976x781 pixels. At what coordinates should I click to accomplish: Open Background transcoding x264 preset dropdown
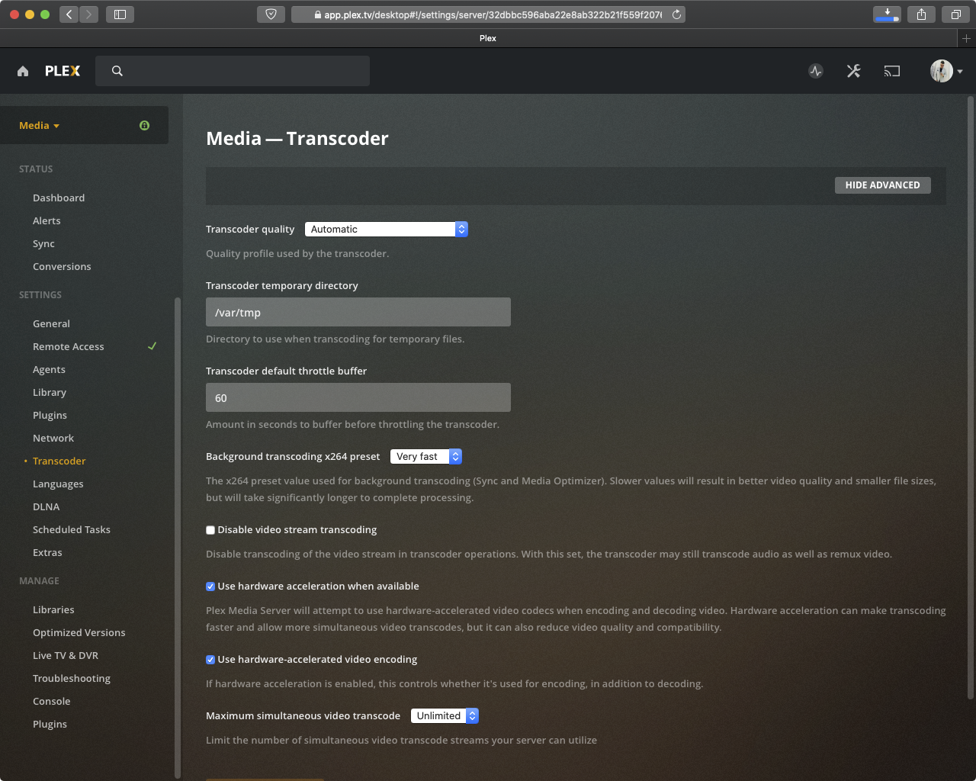(x=426, y=456)
